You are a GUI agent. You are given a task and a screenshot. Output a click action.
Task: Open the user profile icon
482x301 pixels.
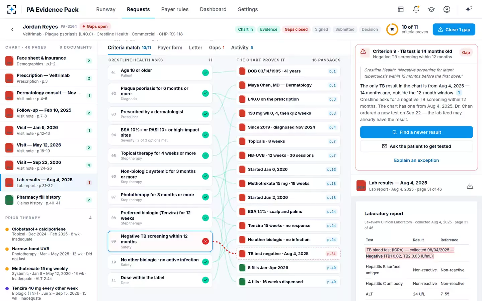point(447,9)
